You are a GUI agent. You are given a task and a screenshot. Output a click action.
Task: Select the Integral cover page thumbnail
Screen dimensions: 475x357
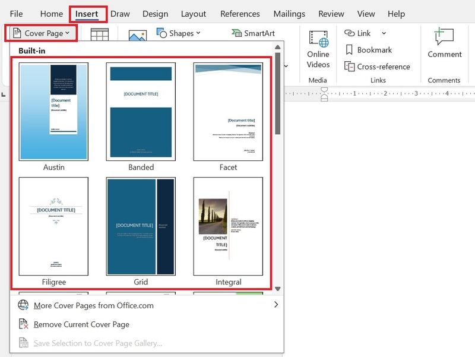pyautogui.click(x=228, y=226)
